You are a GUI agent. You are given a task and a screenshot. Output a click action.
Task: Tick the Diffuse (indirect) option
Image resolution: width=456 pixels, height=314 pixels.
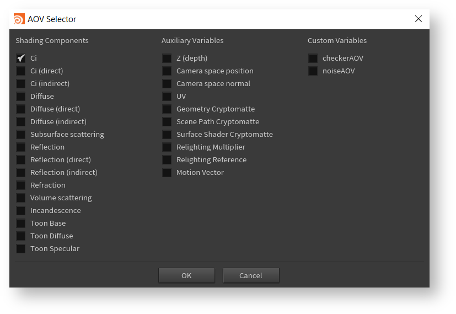pyautogui.click(x=21, y=122)
